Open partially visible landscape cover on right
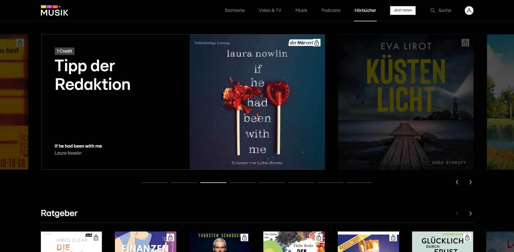The width and height of the screenshot is (514, 252). click(500, 102)
